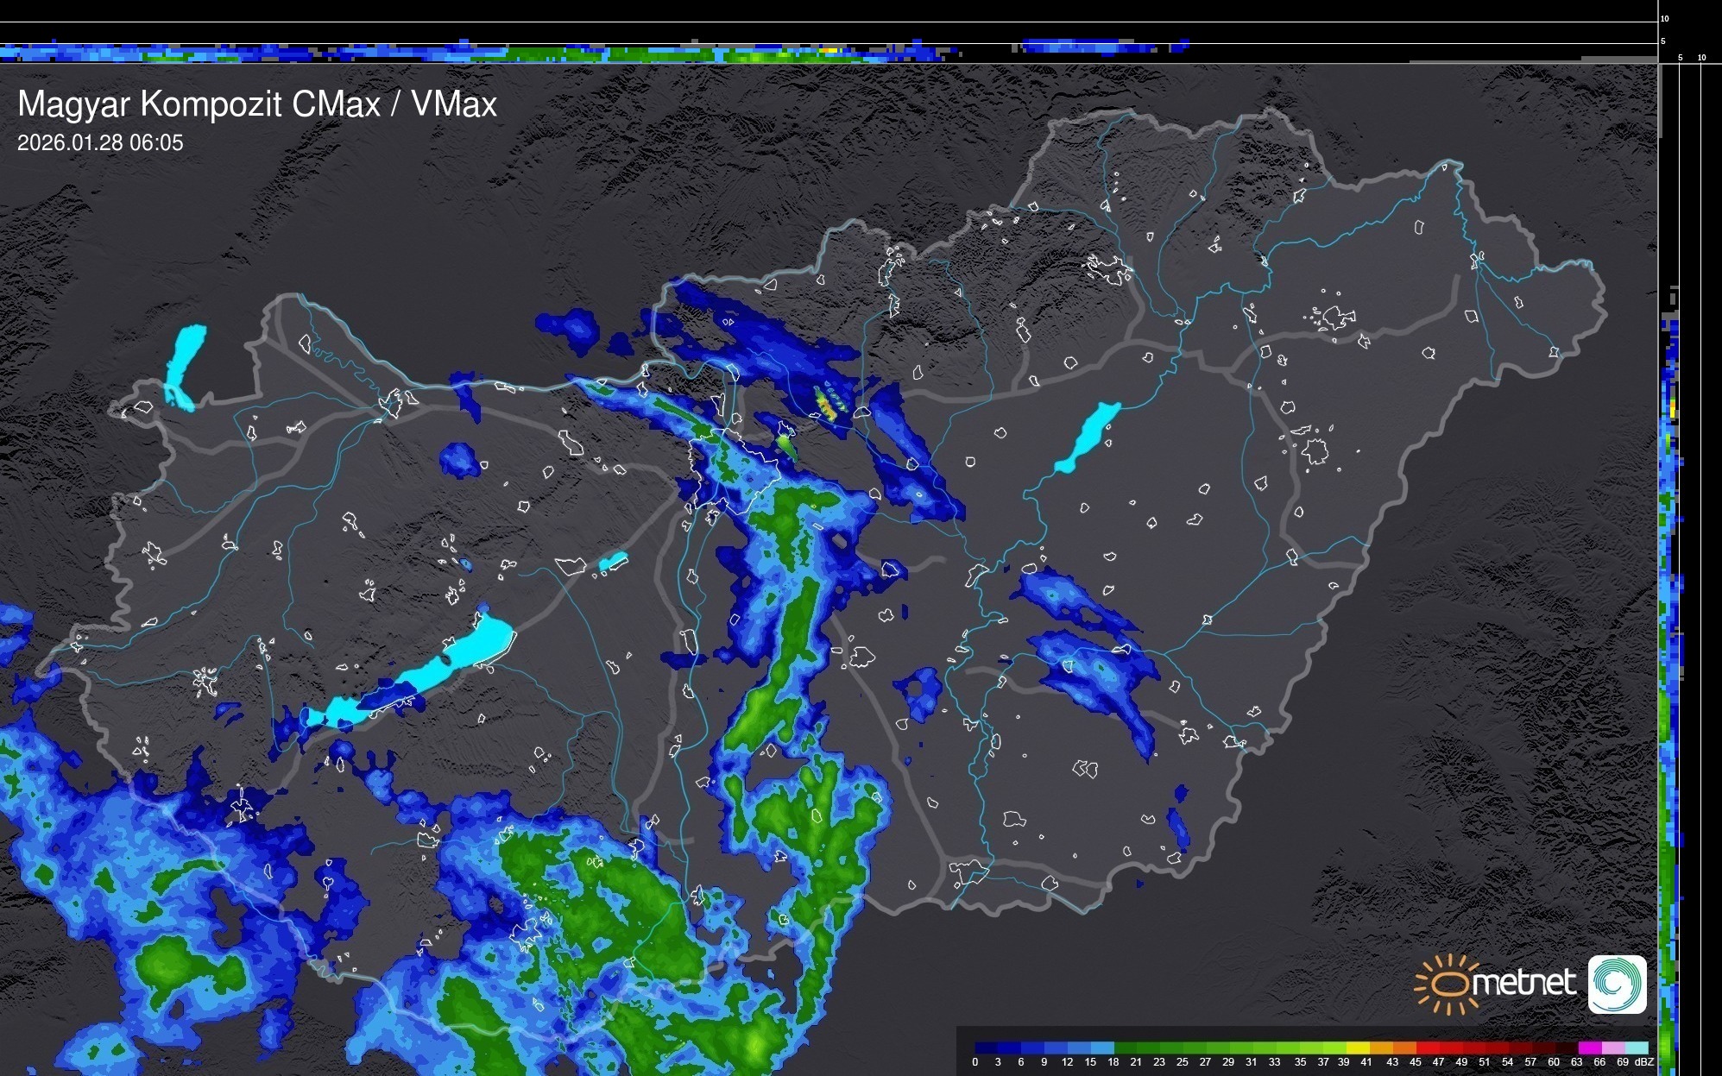The width and height of the screenshot is (1722, 1076).
Task: Click the metnet wordmark text
Action: click(x=1523, y=984)
